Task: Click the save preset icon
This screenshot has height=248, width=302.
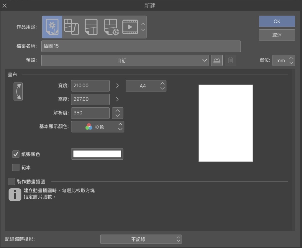Action: coord(217,60)
